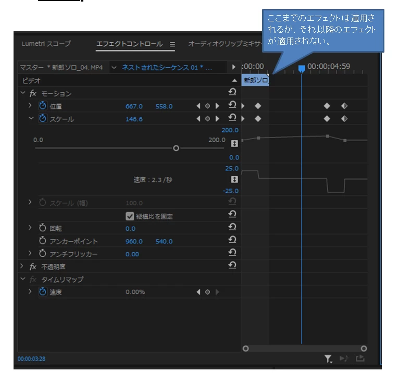Open the master clip dropdown chevron
The width and height of the screenshot is (399, 384).
click(114, 67)
